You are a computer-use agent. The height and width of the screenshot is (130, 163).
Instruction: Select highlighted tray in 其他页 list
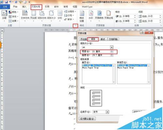pos(132,65)
